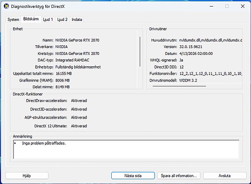Image resolution: width=251 pixels, height=184 pixels.
Task: Go to next page with Nästa sida
Action: tap(133, 176)
